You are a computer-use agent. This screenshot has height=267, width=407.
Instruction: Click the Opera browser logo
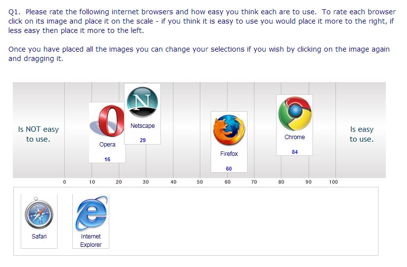click(x=107, y=121)
